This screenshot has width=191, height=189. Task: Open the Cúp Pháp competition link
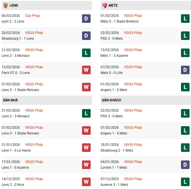(32, 16)
